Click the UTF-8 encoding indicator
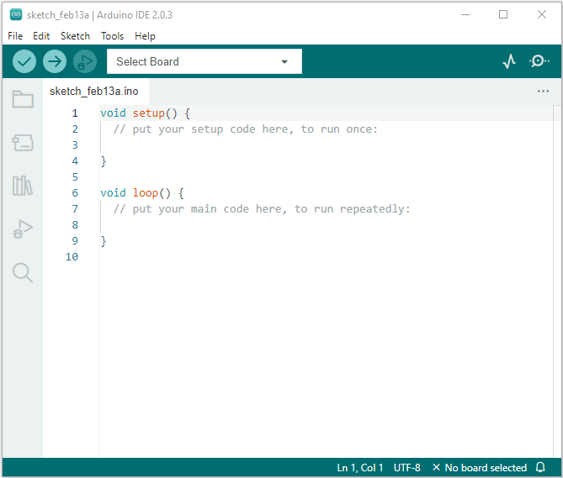Viewport: 563px width, 478px height. click(x=406, y=468)
